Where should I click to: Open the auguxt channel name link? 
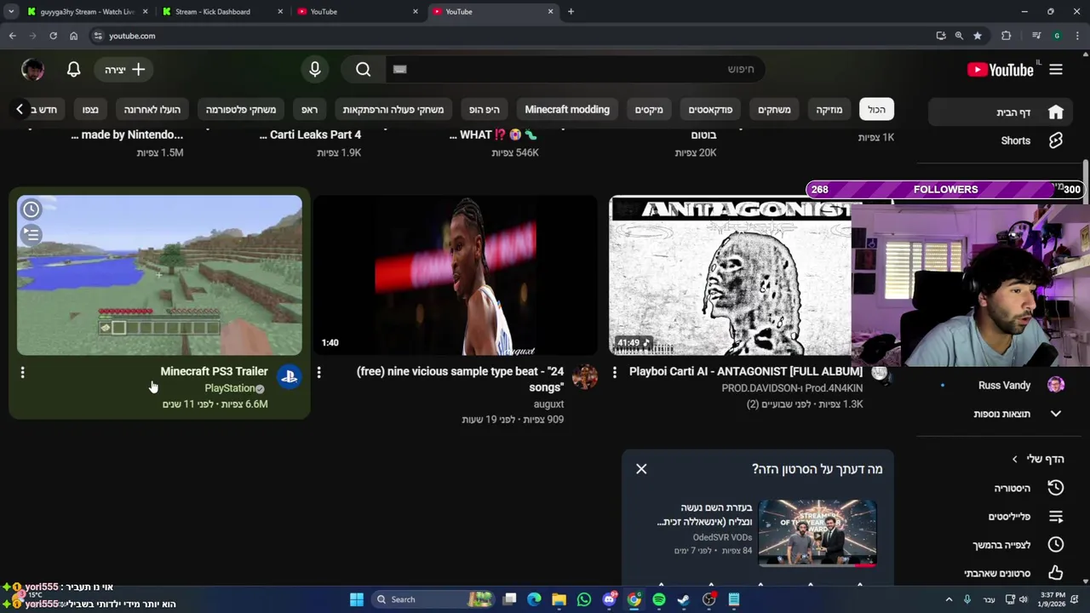coord(548,404)
